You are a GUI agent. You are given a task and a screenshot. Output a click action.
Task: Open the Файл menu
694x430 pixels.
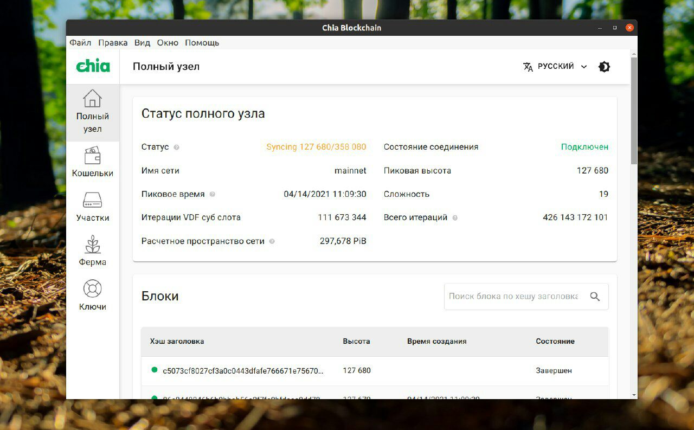pyautogui.click(x=80, y=43)
